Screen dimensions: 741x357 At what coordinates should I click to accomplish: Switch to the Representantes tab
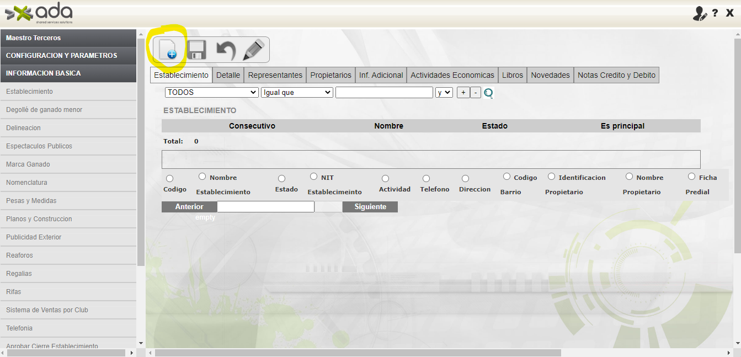click(275, 75)
